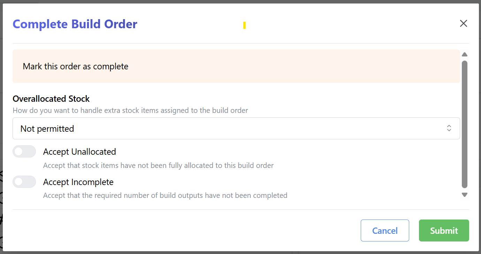Enable the Accept Incomplete switch
This screenshot has width=481, height=254.
(24, 182)
